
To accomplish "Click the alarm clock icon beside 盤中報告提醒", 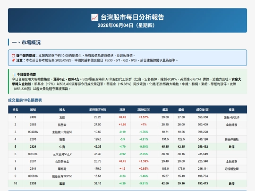I will [13, 56].
